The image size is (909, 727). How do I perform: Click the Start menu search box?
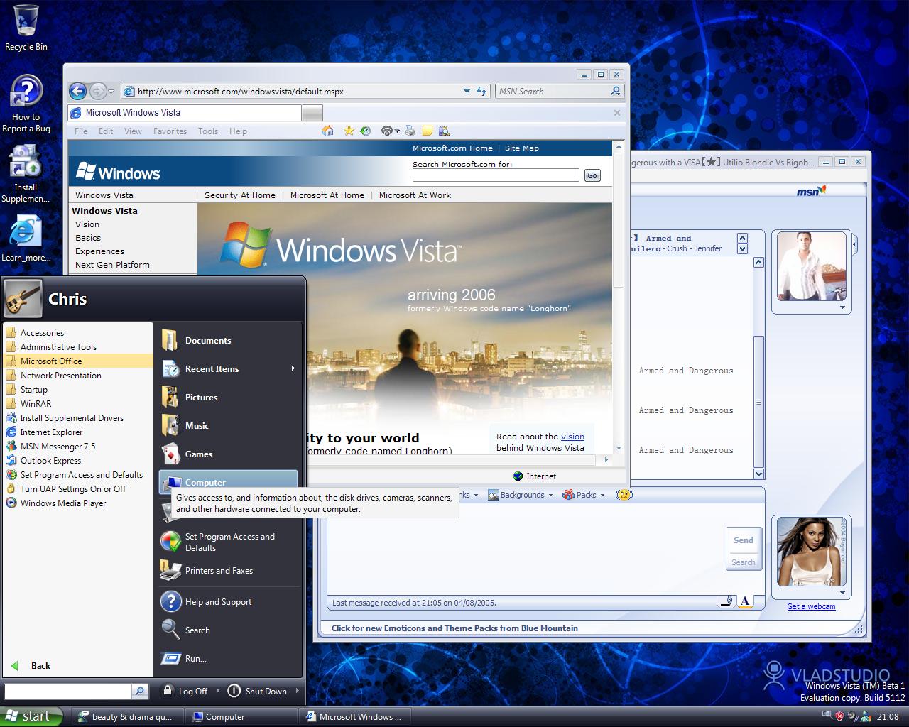pos(68,691)
